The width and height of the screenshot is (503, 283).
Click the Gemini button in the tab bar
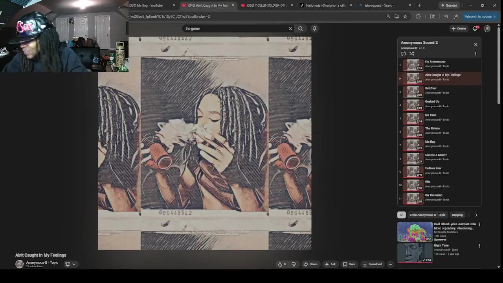449,6
